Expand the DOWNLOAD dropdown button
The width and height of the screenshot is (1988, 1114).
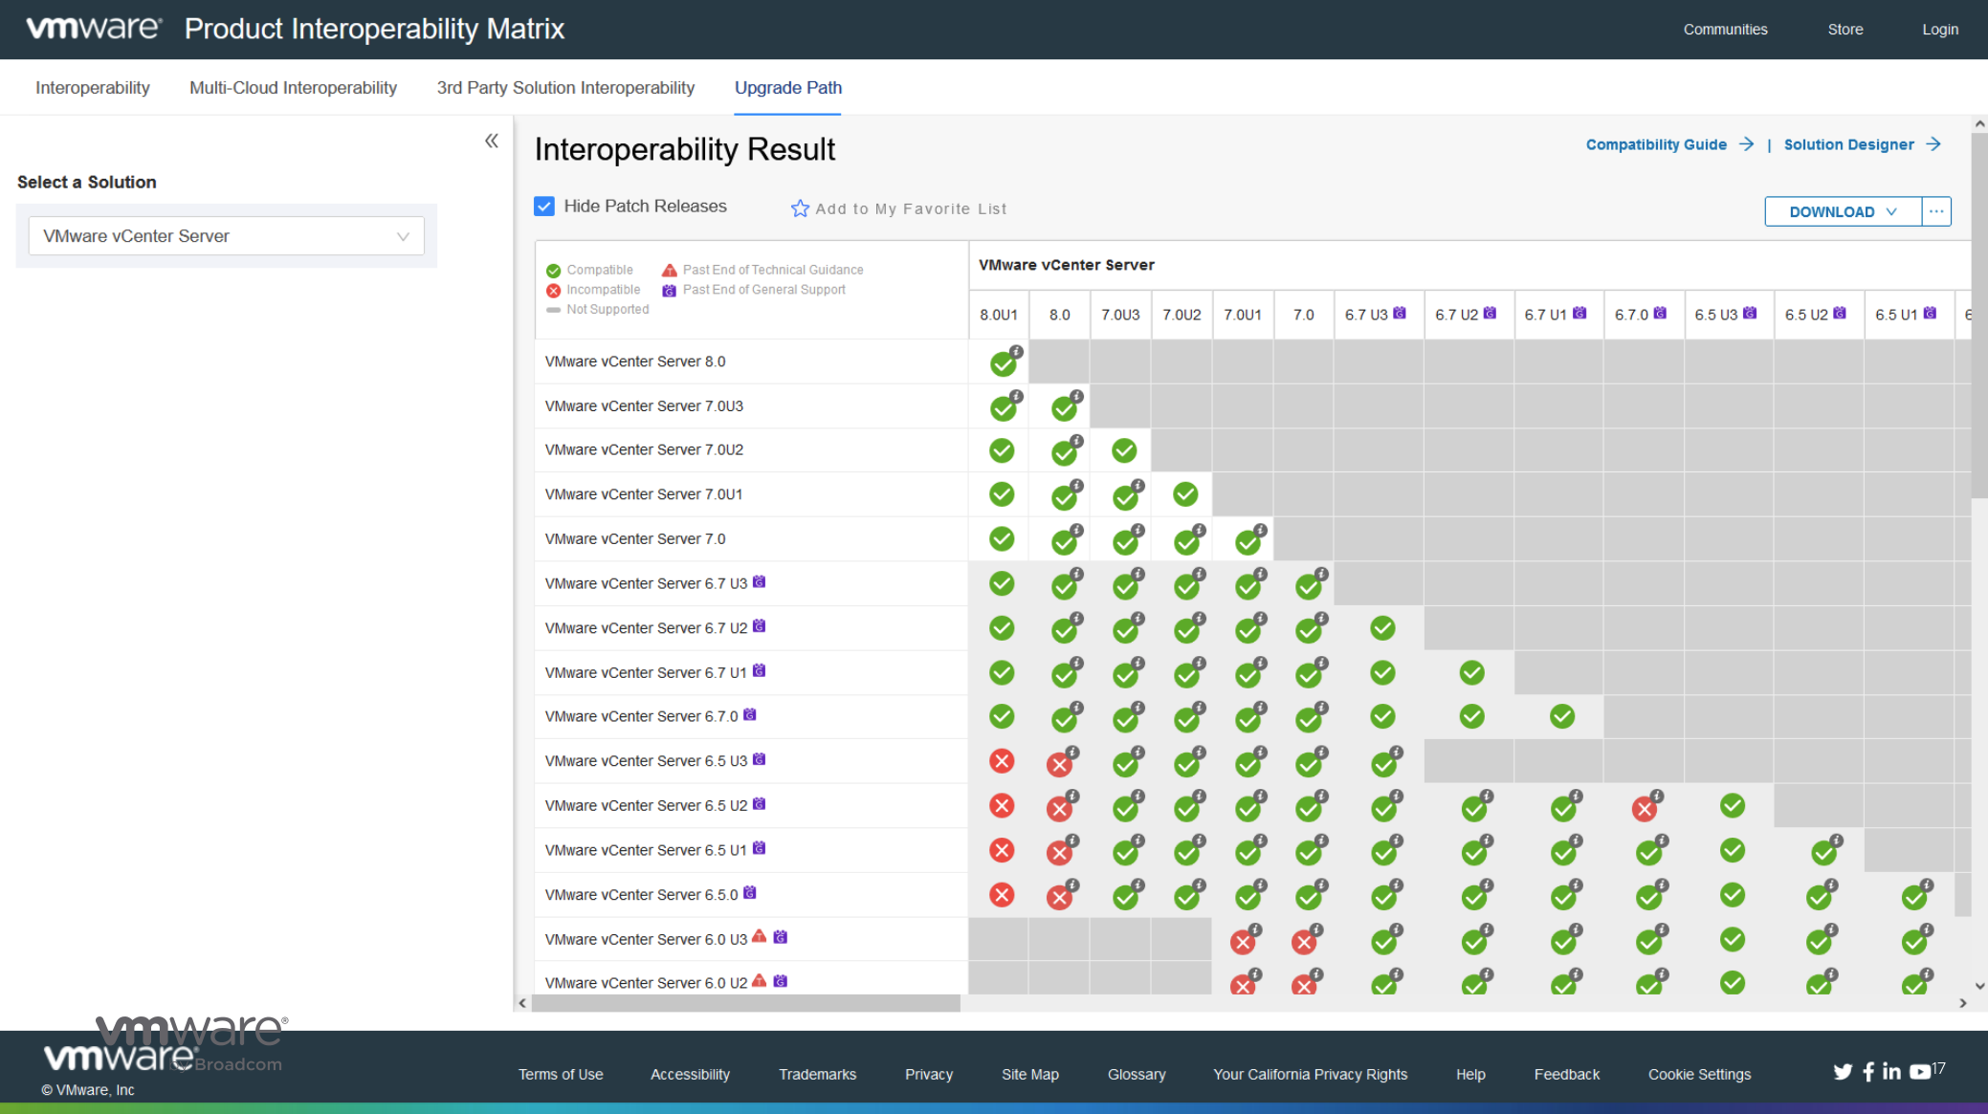tap(1843, 211)
